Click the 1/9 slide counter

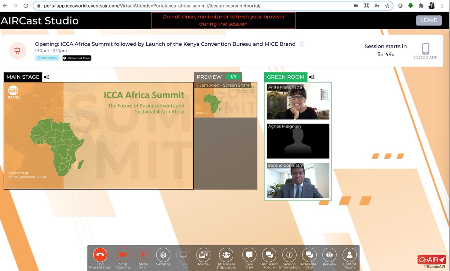[x=233, y=77]
